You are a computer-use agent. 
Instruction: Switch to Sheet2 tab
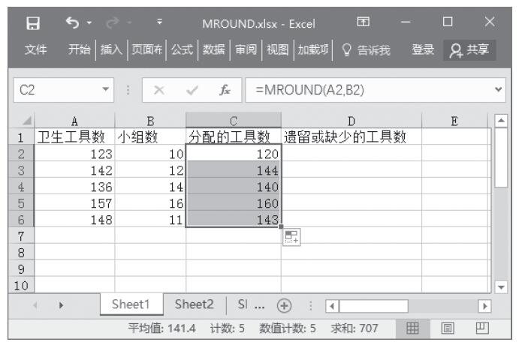pyautogui.click(x=195, y=304)
